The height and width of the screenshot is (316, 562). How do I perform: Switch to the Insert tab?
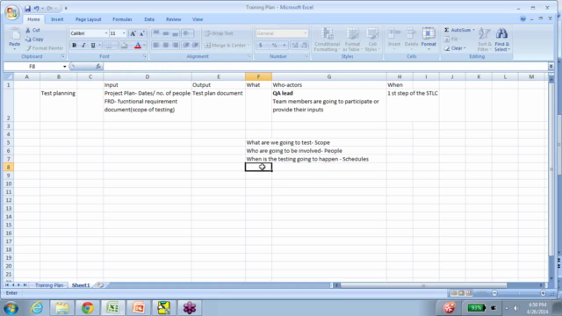(57, 19)
